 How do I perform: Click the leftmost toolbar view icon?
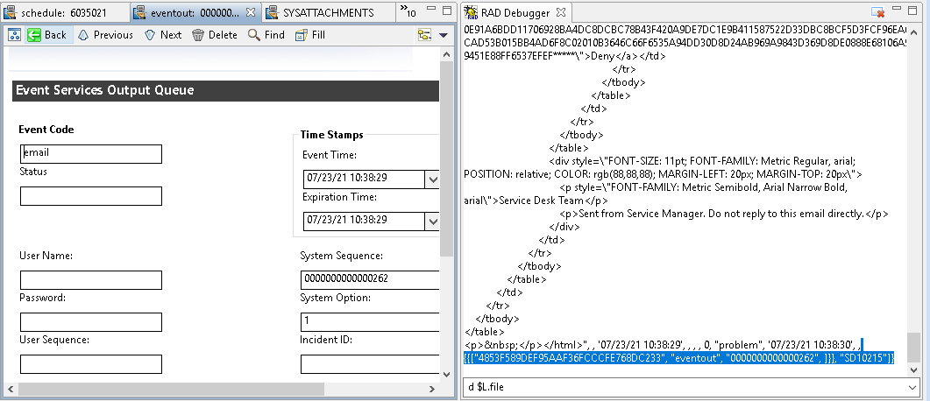coord(14,35)
